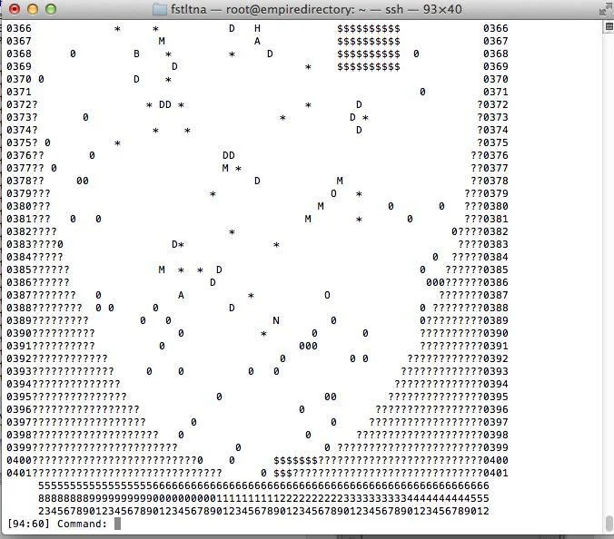Click the left row label '0371'
614x539 pixels.
(19, 92)
